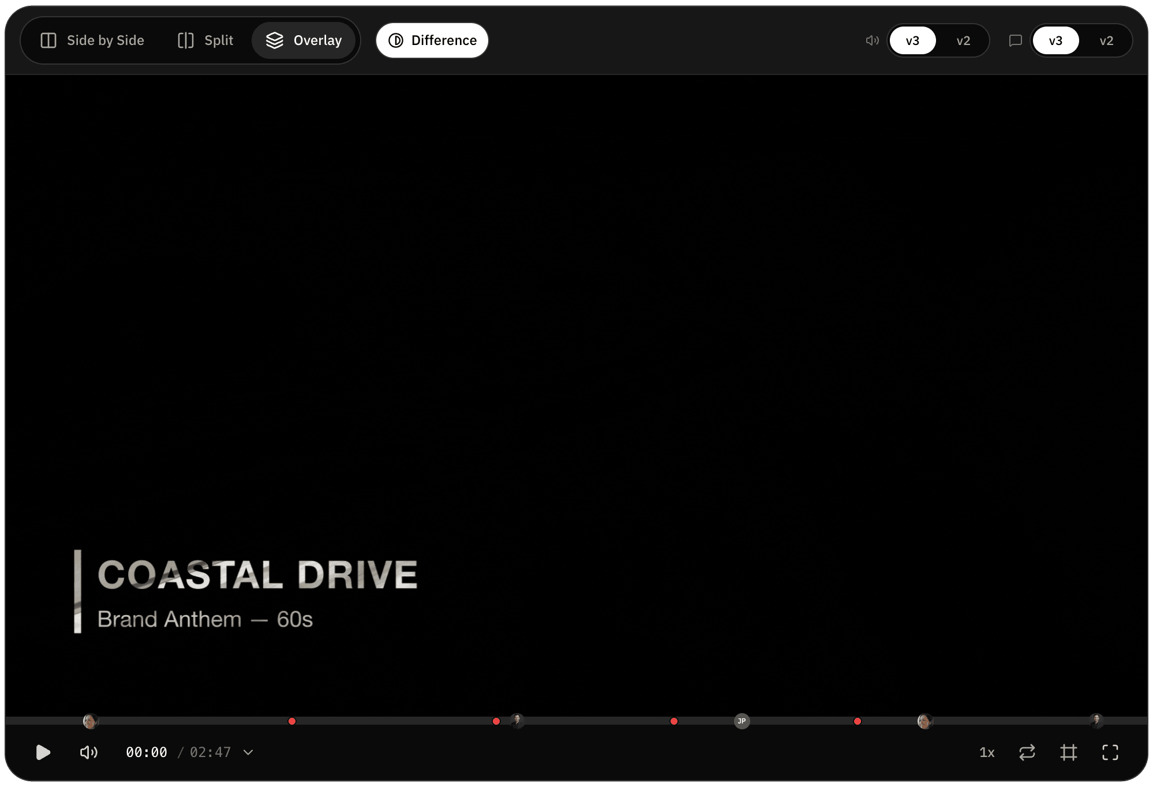Image resolution: width=1153 pixels, height=787 pixels.
Task: Select the Overlay comparison mode
Action: coord(304,40)
